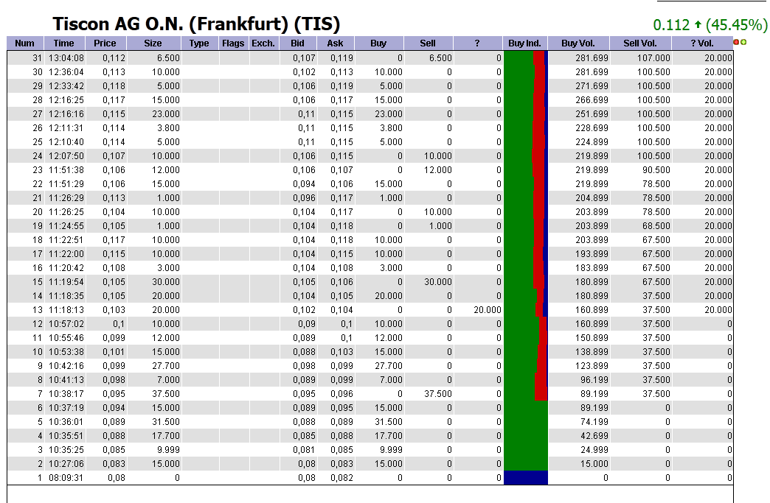This screenshot has height=503, width=770.
Task: Sort by the Time column header
Action: pos(63,43)
